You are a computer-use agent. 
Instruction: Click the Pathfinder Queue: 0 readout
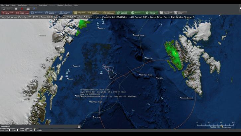coord(183,17)
